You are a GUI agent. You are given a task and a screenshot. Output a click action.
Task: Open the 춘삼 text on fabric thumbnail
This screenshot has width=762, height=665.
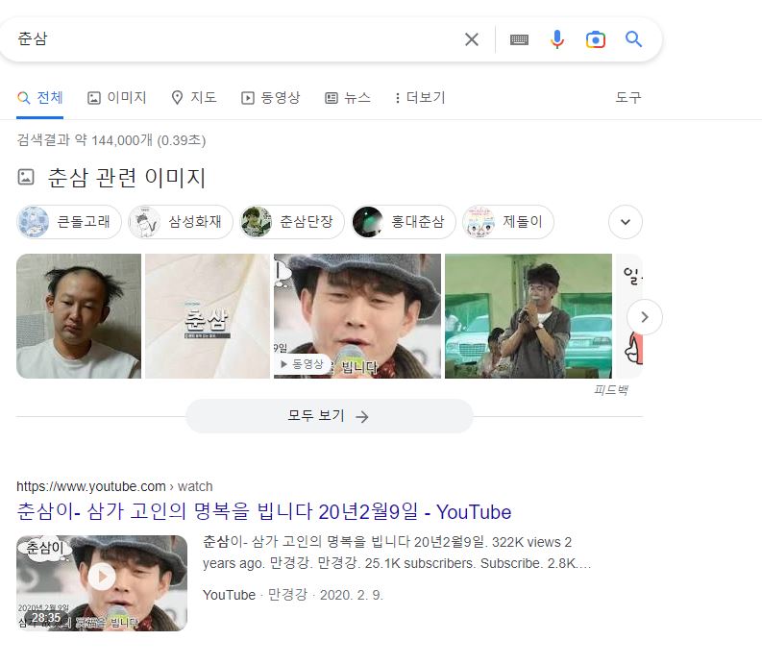coord(208,316)
